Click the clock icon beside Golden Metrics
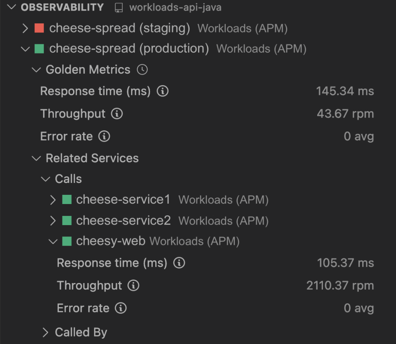Image resolution: width=396 pixels, height=344 pixels. coord(142,69)
